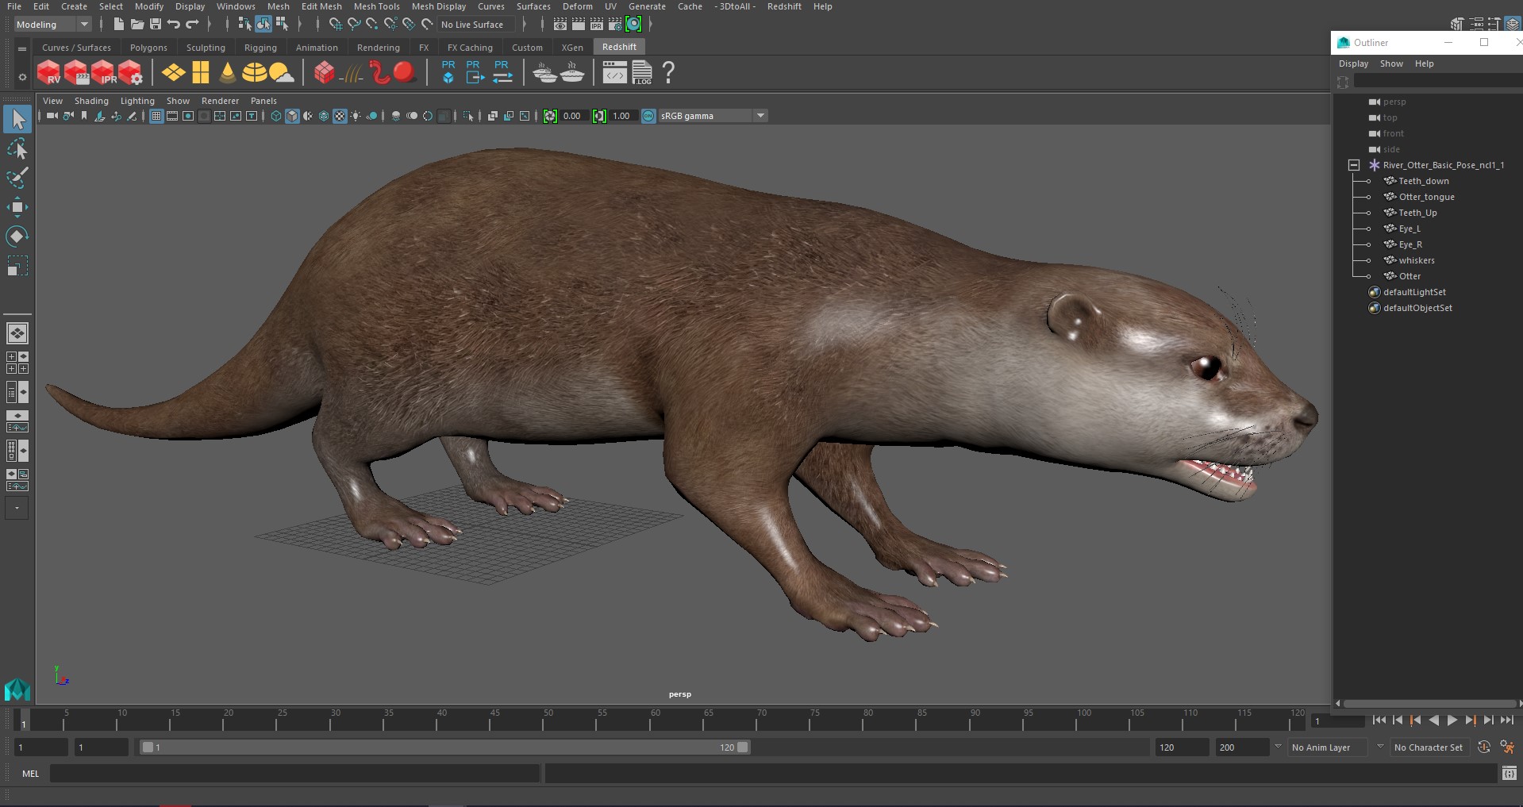Go to the end of playback range
Image resolution: width=1523 pixels, height=807 pixels.
point(1506,721)
